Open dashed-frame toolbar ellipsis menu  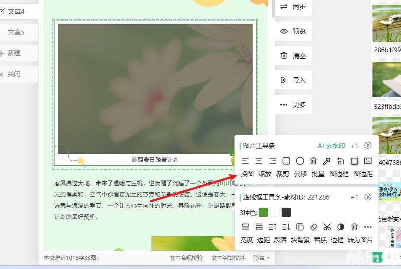coord(368,227)
